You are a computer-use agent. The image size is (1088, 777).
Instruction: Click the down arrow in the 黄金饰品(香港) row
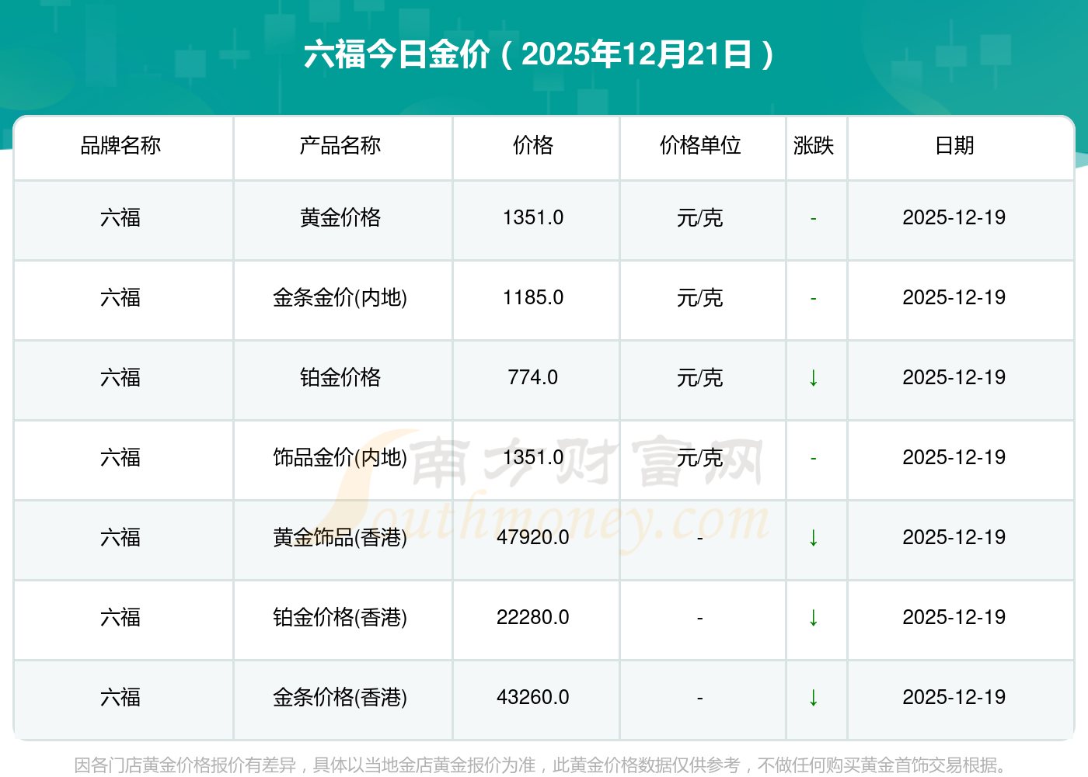(x=813, y=538)
